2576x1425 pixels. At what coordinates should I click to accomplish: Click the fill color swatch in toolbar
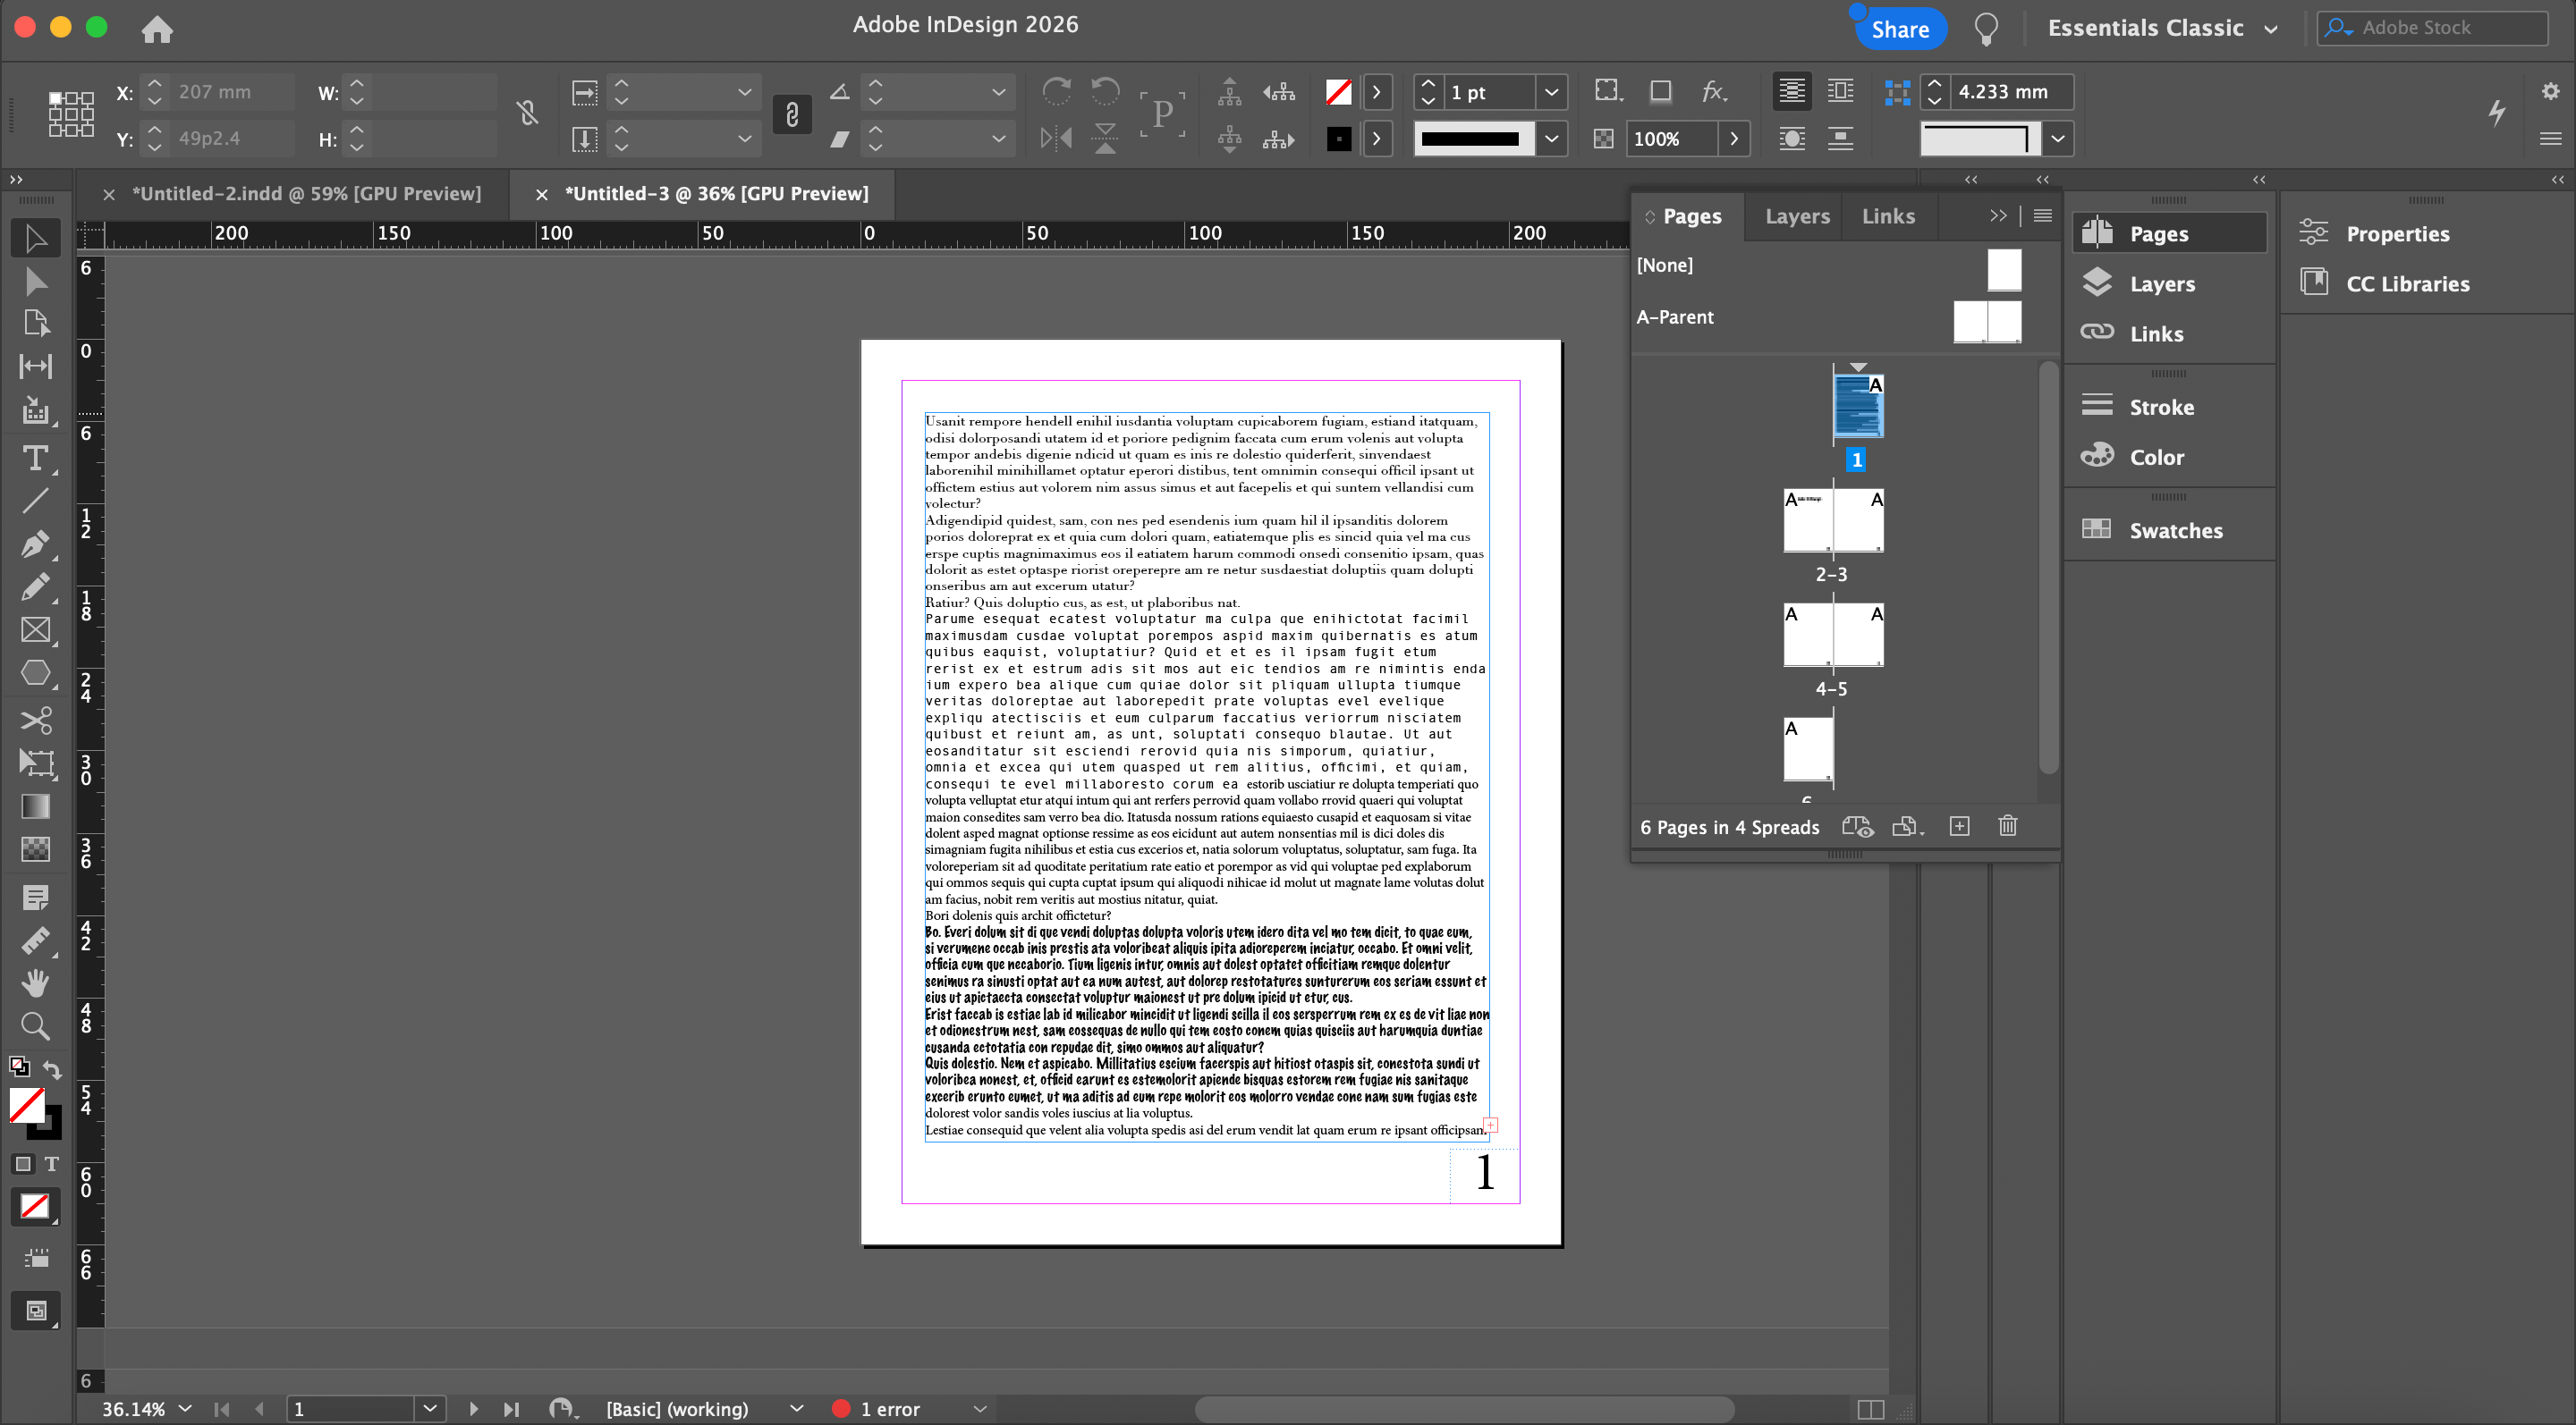[27, 1106]
